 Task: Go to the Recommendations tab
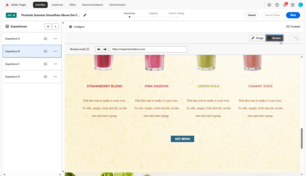(93, 4)
